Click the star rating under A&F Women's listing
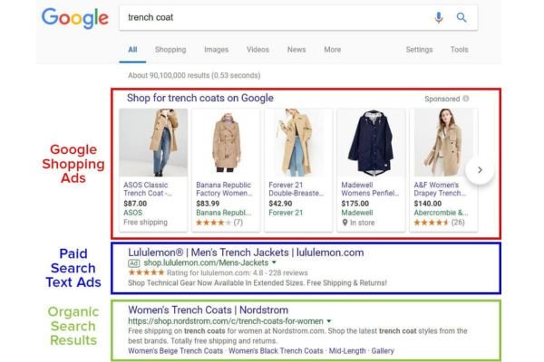 (432, 223)
